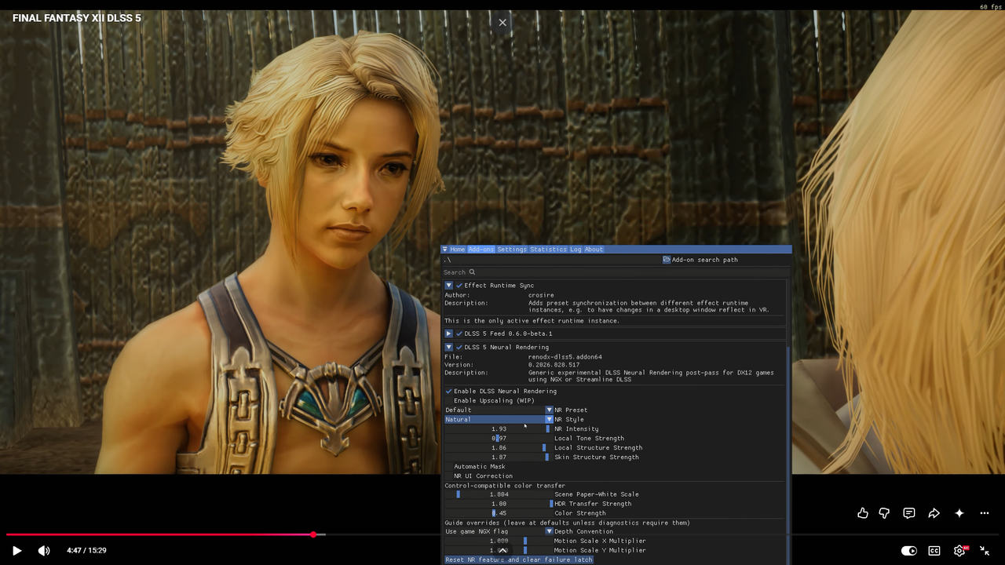The width and height of the screenshot is (1005, 565).
Task: Click the HDR Transfer Strength slider
Action: (x=499, y=504)
